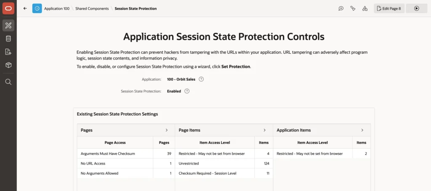Click the 4 items count cell
This screenshot has height=191, width=431.
click(264, 154)
